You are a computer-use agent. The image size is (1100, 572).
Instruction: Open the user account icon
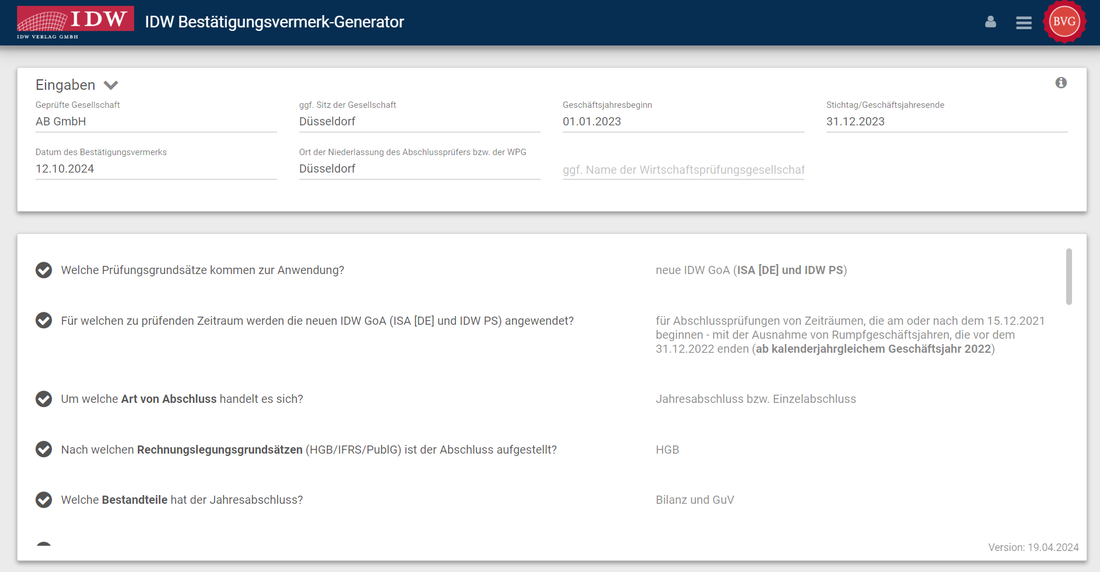point(990,22)
